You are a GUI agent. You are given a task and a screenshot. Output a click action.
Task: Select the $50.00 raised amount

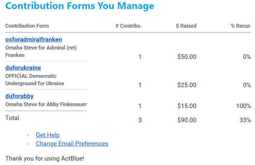pos(187,57)
